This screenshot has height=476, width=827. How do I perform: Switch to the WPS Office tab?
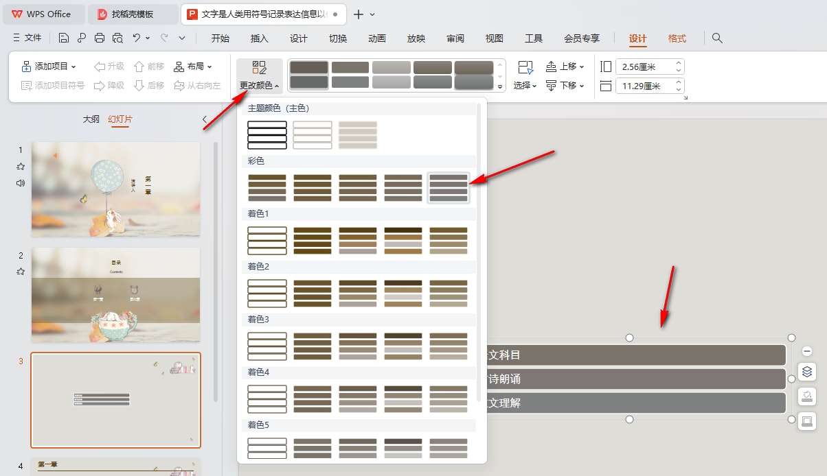click(43, 14)
